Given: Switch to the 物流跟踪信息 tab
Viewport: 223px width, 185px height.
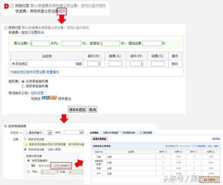Looking at the screenshot, I should (x=129, y=133).
